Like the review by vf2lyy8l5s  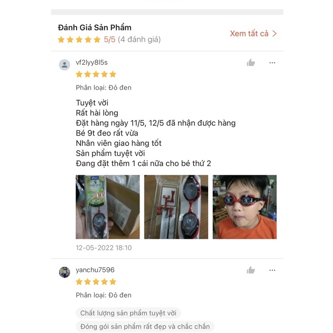coord(250,63)
